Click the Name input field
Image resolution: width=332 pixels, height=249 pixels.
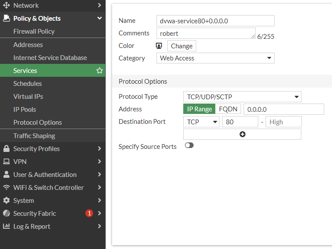[215, 21]
